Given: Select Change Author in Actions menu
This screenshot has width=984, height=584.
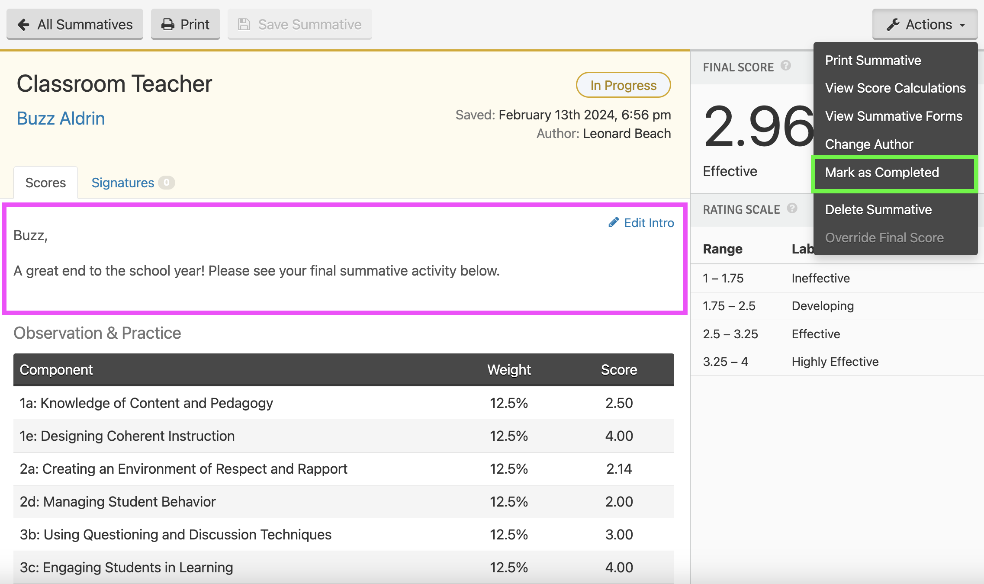Looking at the screenshot, I should pos(869,144).
